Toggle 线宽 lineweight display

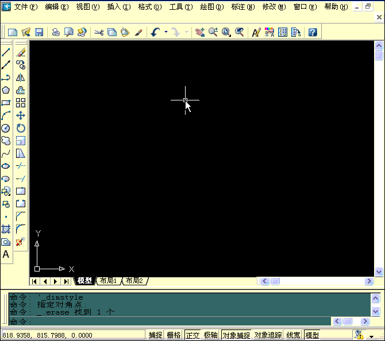[294, 335]
